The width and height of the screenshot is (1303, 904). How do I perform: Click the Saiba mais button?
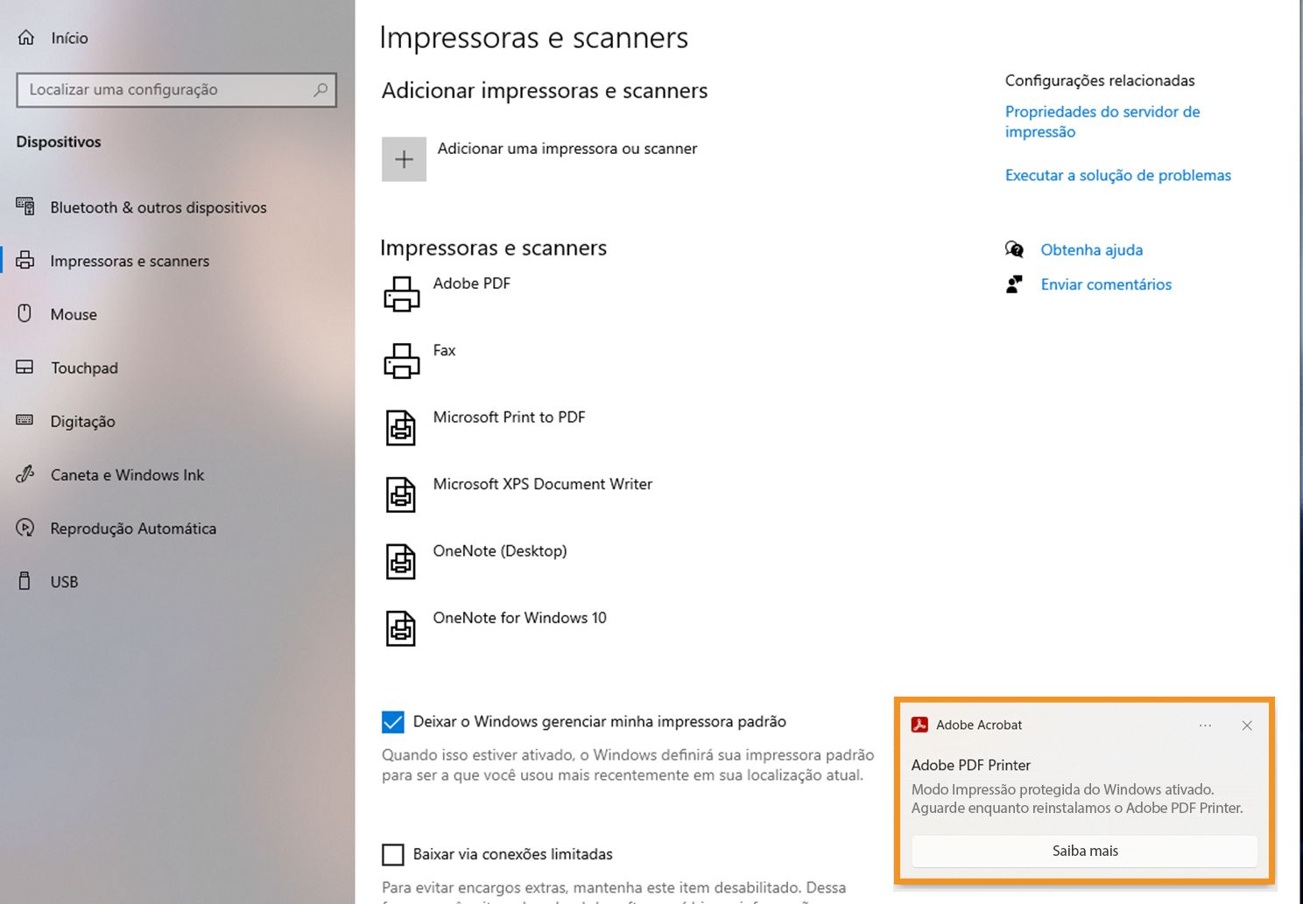(x=1085, y=851)
